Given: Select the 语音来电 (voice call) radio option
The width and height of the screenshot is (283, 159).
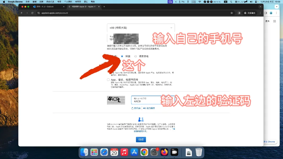Looking at the screenshot, I should click(135, 56).
